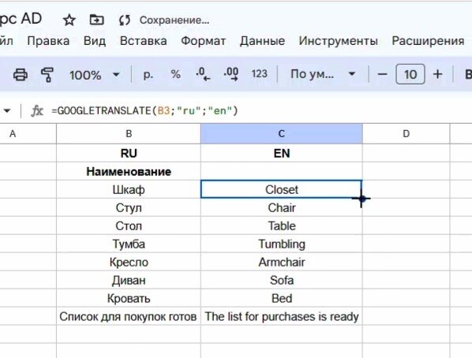
Task: Select the Chair cell
Action: click(282, 207)
